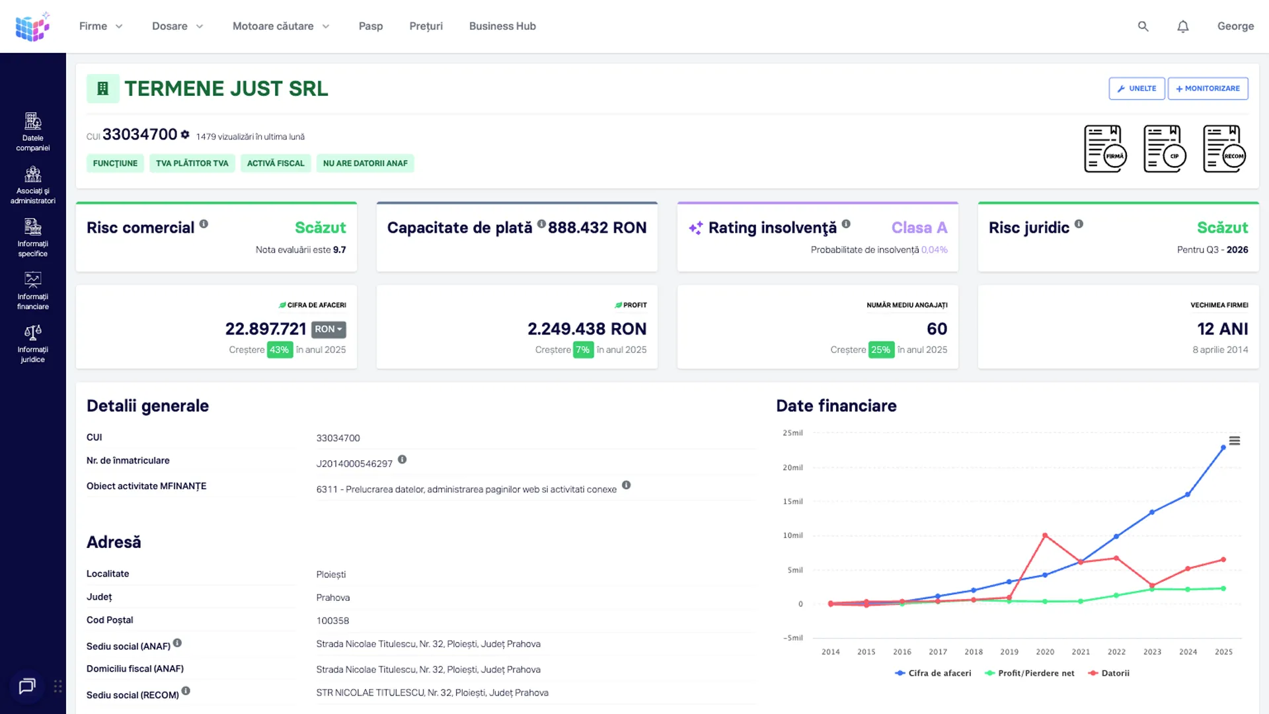
Task: Click the 2025 Profit/Pierdere net data point
Action: point(1223,588)
